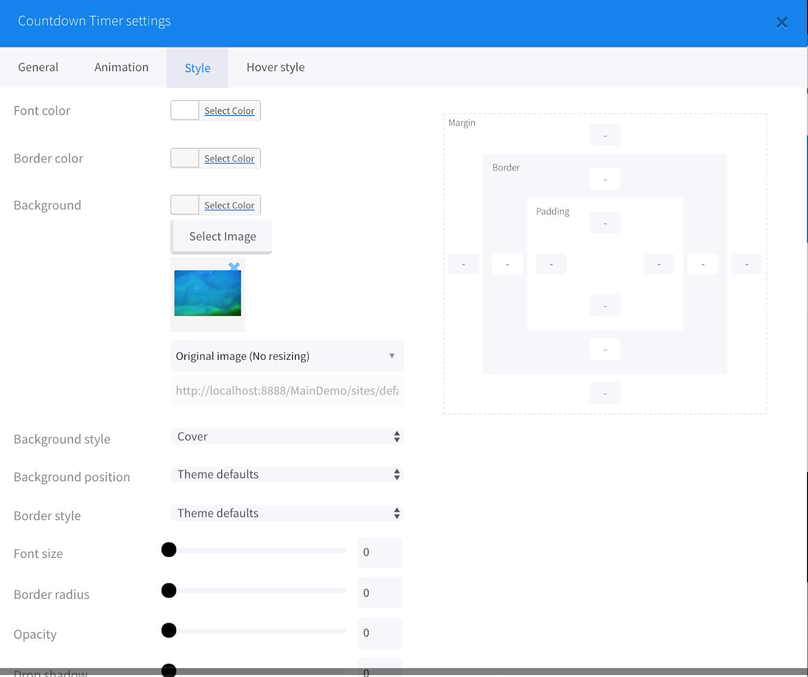The image size is (808, 677).
Task: Open the Border color swatch
Action: click(185, 158)
